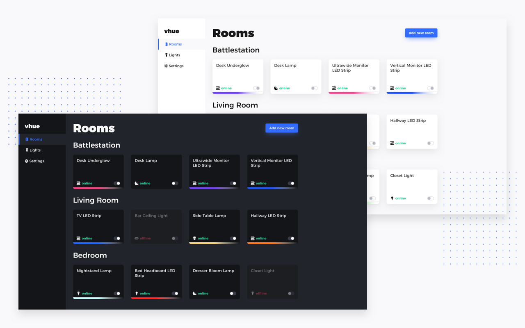Click bulb icon on dark Closet Light card
The image size is (525, 328).
click(x=253, y=294)
